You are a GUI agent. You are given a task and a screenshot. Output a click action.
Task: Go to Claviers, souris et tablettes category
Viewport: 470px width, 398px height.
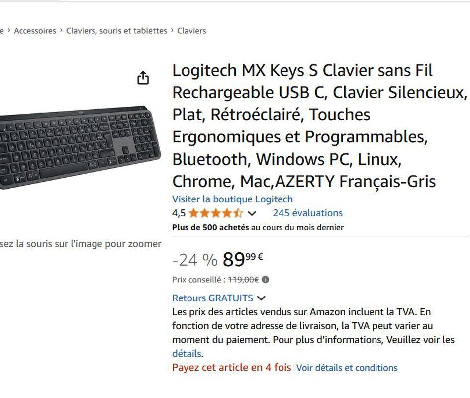point(116,31)
